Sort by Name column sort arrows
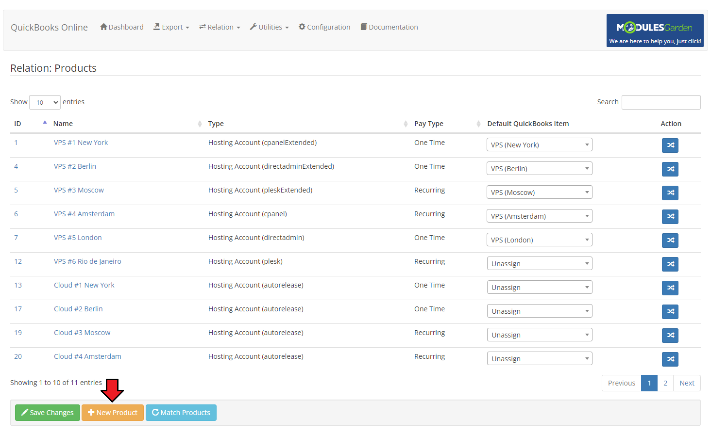 click(x=200, y=124)
